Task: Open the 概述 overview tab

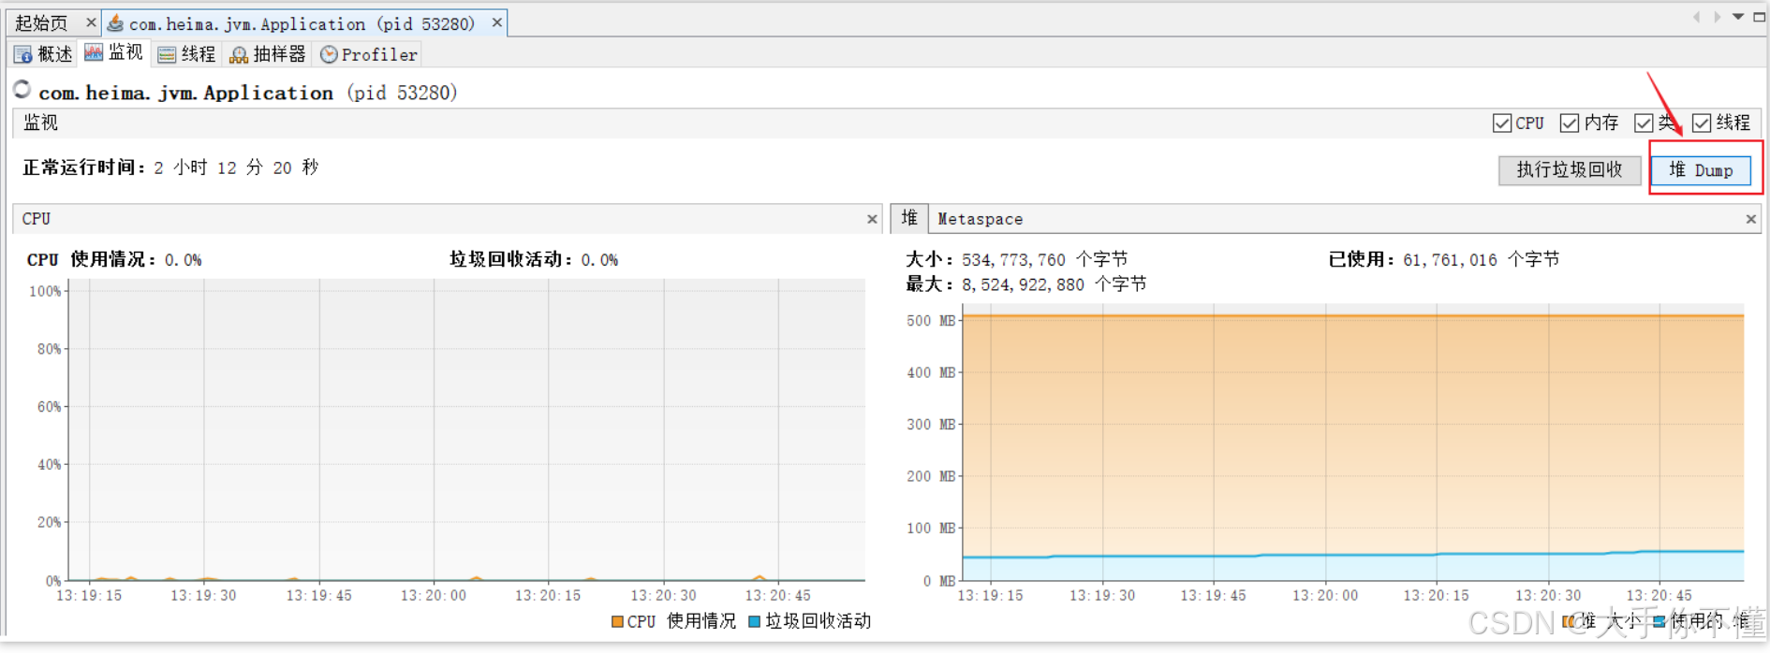Action: point(43,54)
